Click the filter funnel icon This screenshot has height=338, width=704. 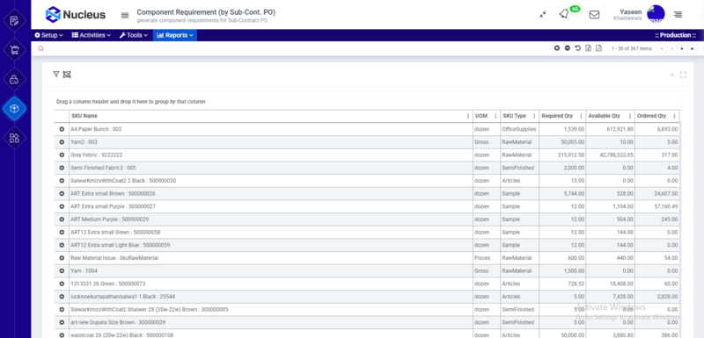point(56,75)
